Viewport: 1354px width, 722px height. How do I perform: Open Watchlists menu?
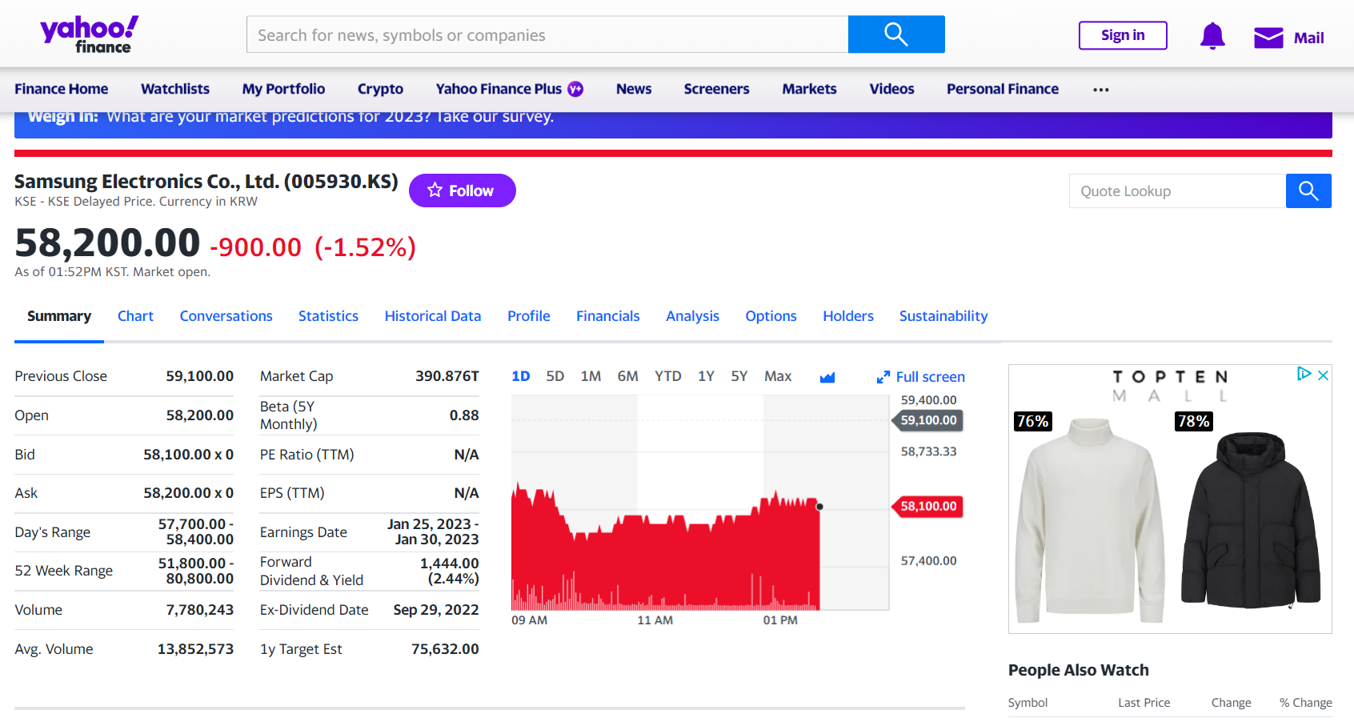pyautogui.click(x=175, y=89)
